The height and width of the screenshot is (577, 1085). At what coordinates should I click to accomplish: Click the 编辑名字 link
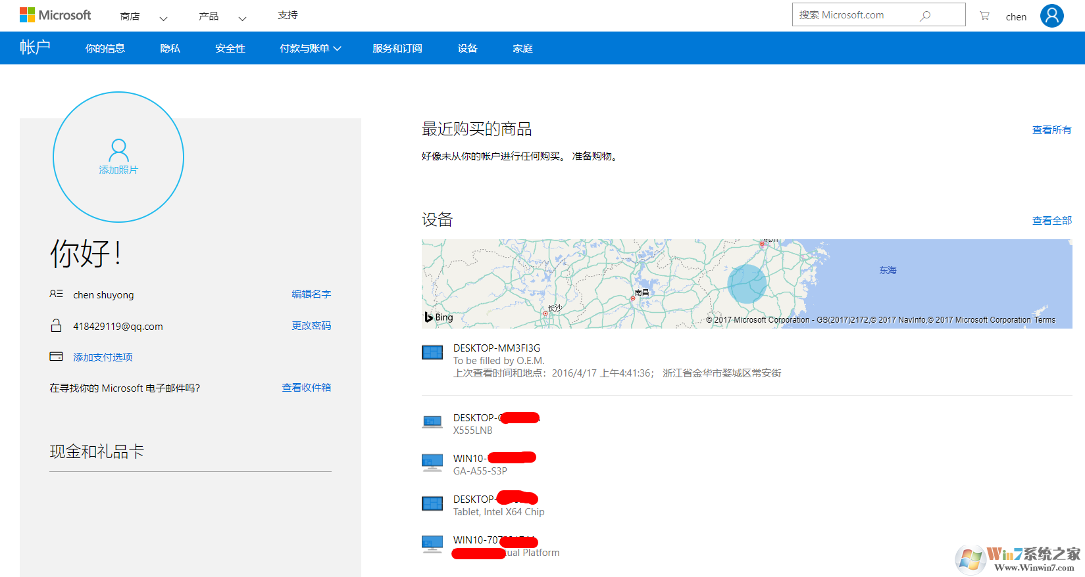[x=311, y=294]
